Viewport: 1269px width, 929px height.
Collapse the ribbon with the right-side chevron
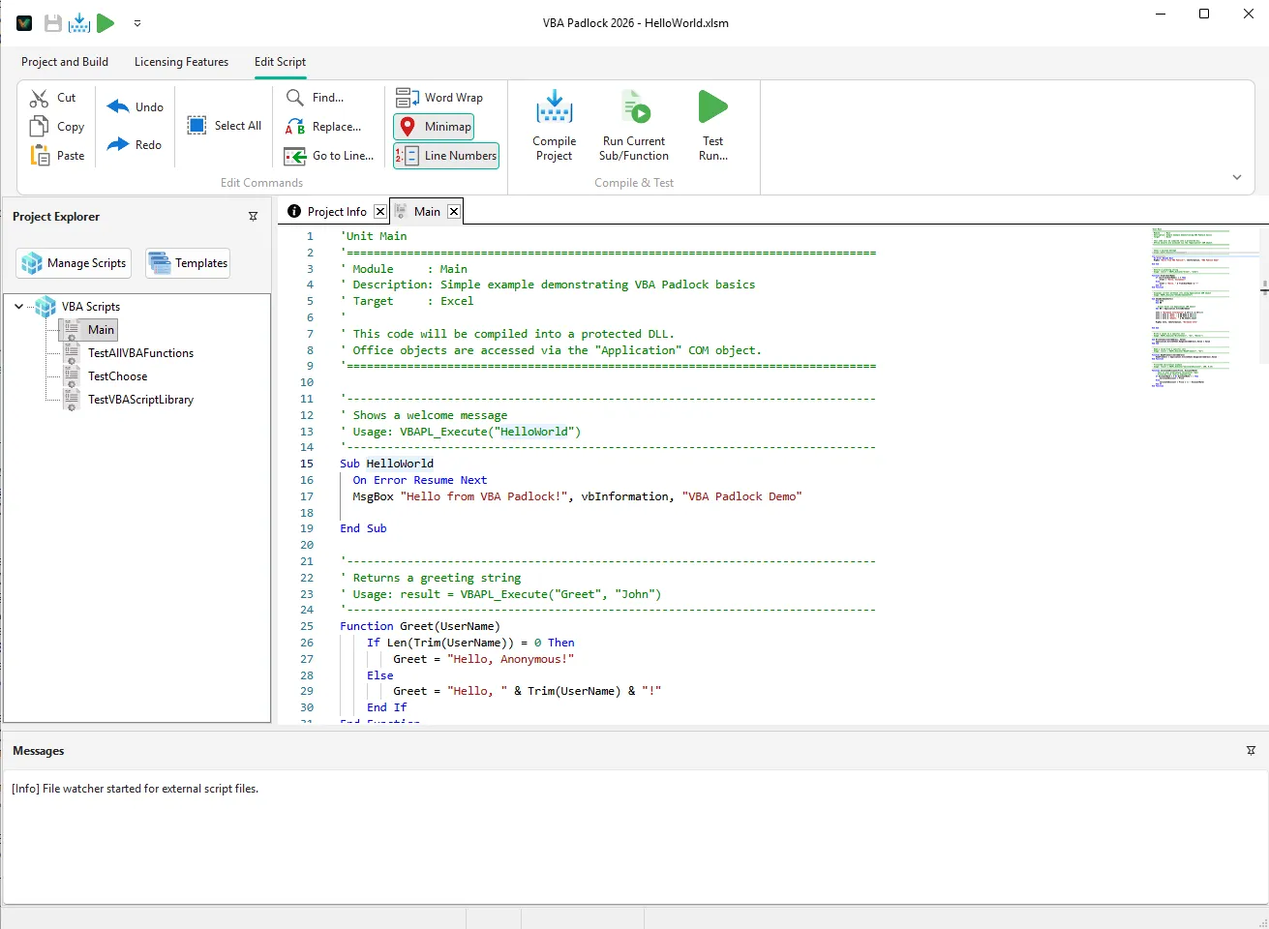[1237, 177]
